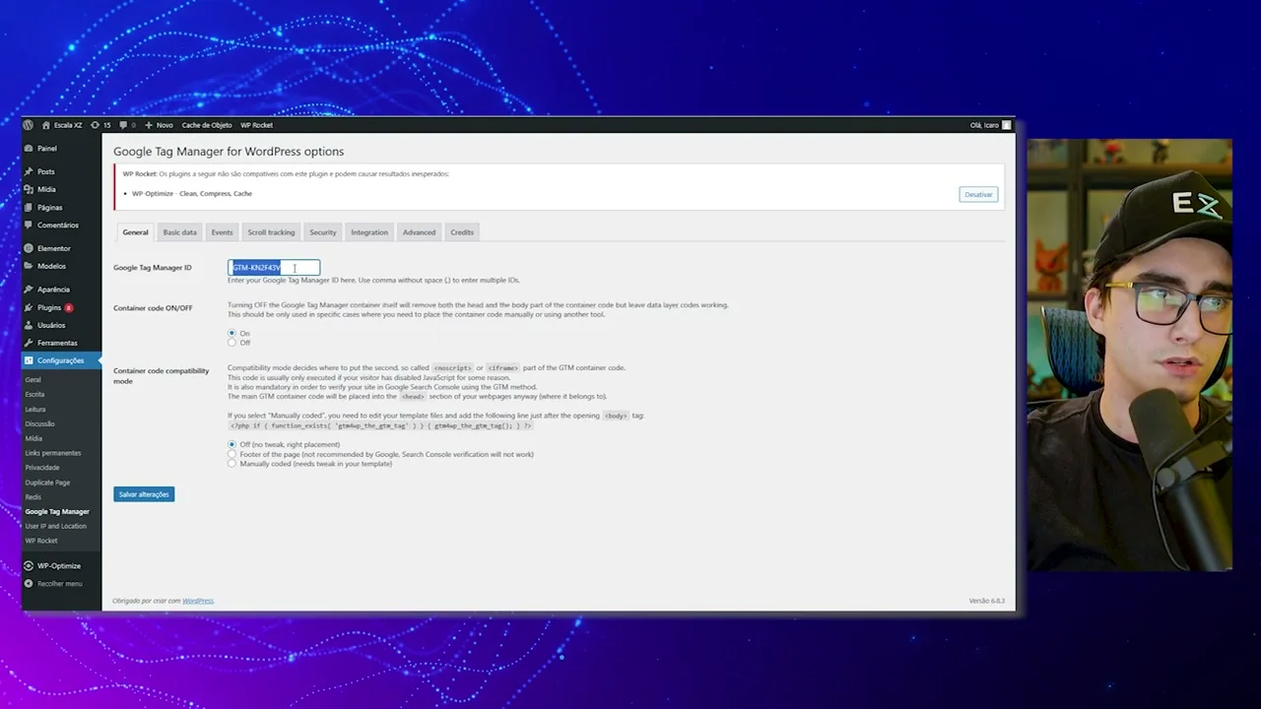Choose Off (no tweak, right placement)
This screenshot has height=709, width=1261.
[232, 445]
